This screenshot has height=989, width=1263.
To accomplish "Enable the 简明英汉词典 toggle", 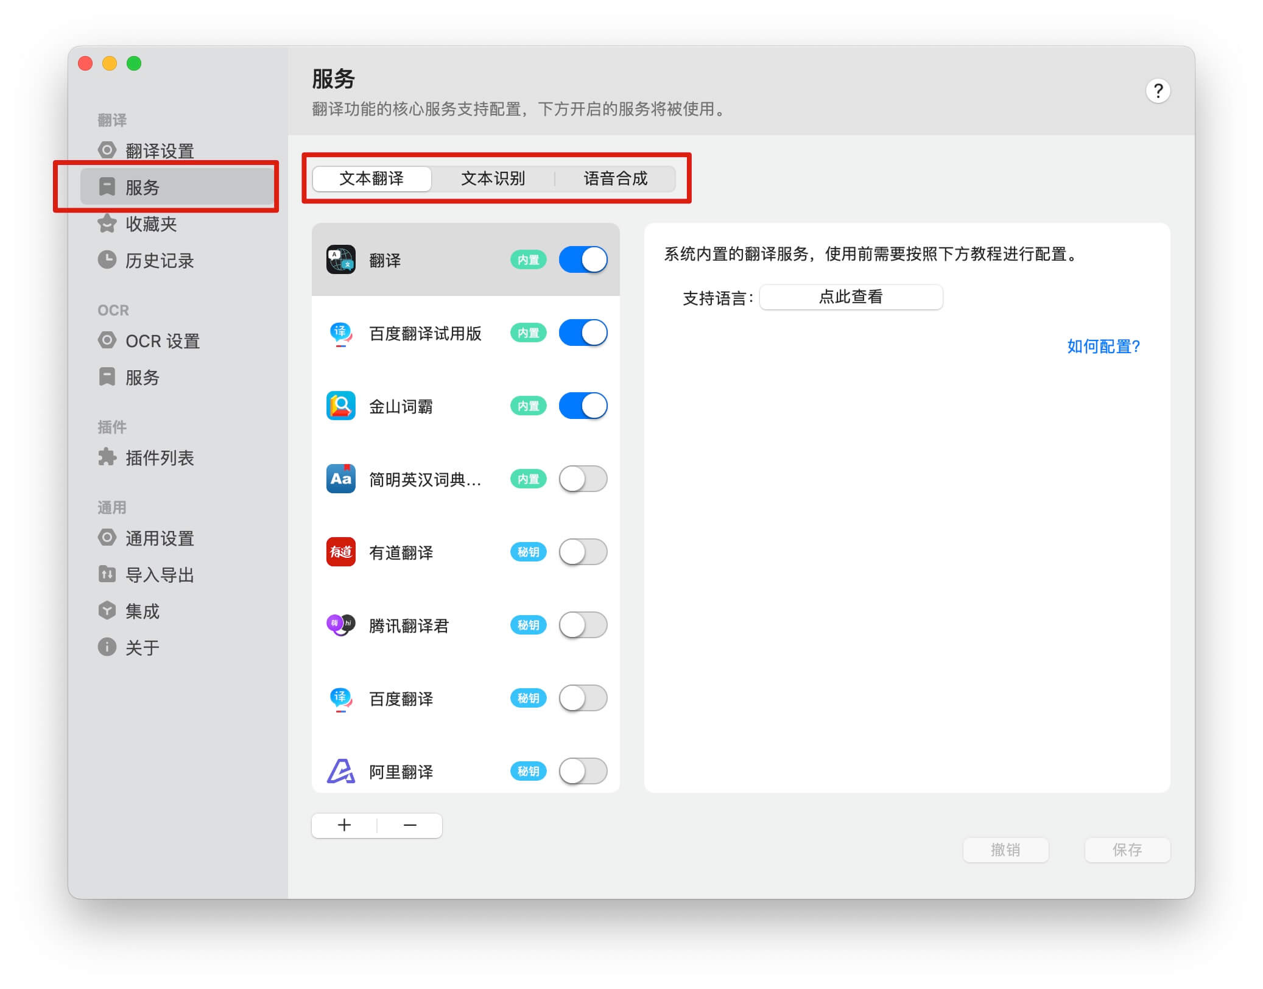I will pyautogui.click(x=582, y=479).
